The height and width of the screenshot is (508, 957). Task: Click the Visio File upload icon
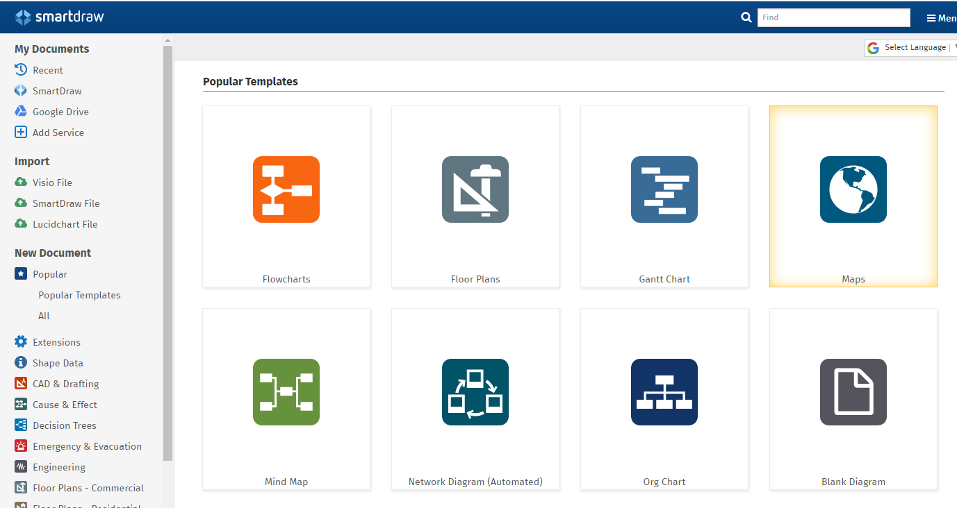[21, 182]
